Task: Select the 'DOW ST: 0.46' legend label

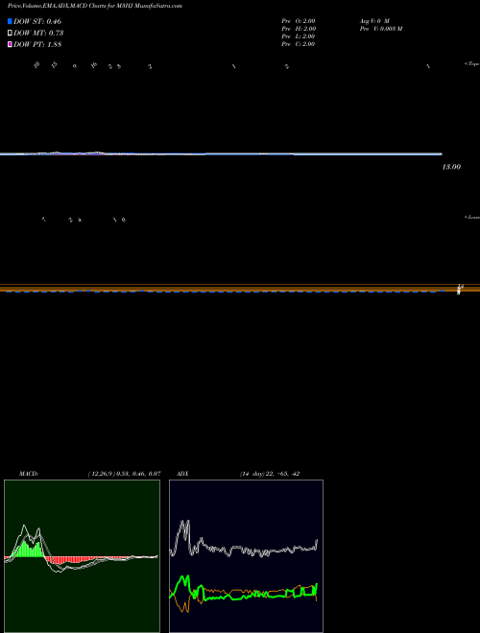Action: (x=37, y=21)
